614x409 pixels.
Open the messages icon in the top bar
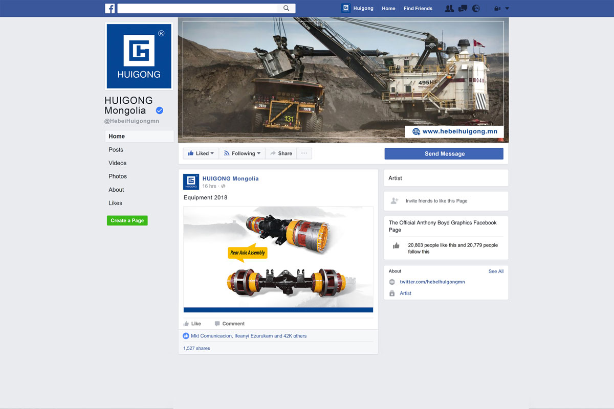pyautogui.click(x=463, y=8)
